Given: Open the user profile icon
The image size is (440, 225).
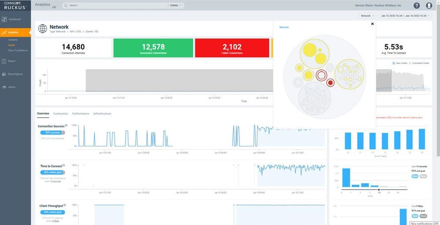Looking at the screenshot, I should 429,6.
